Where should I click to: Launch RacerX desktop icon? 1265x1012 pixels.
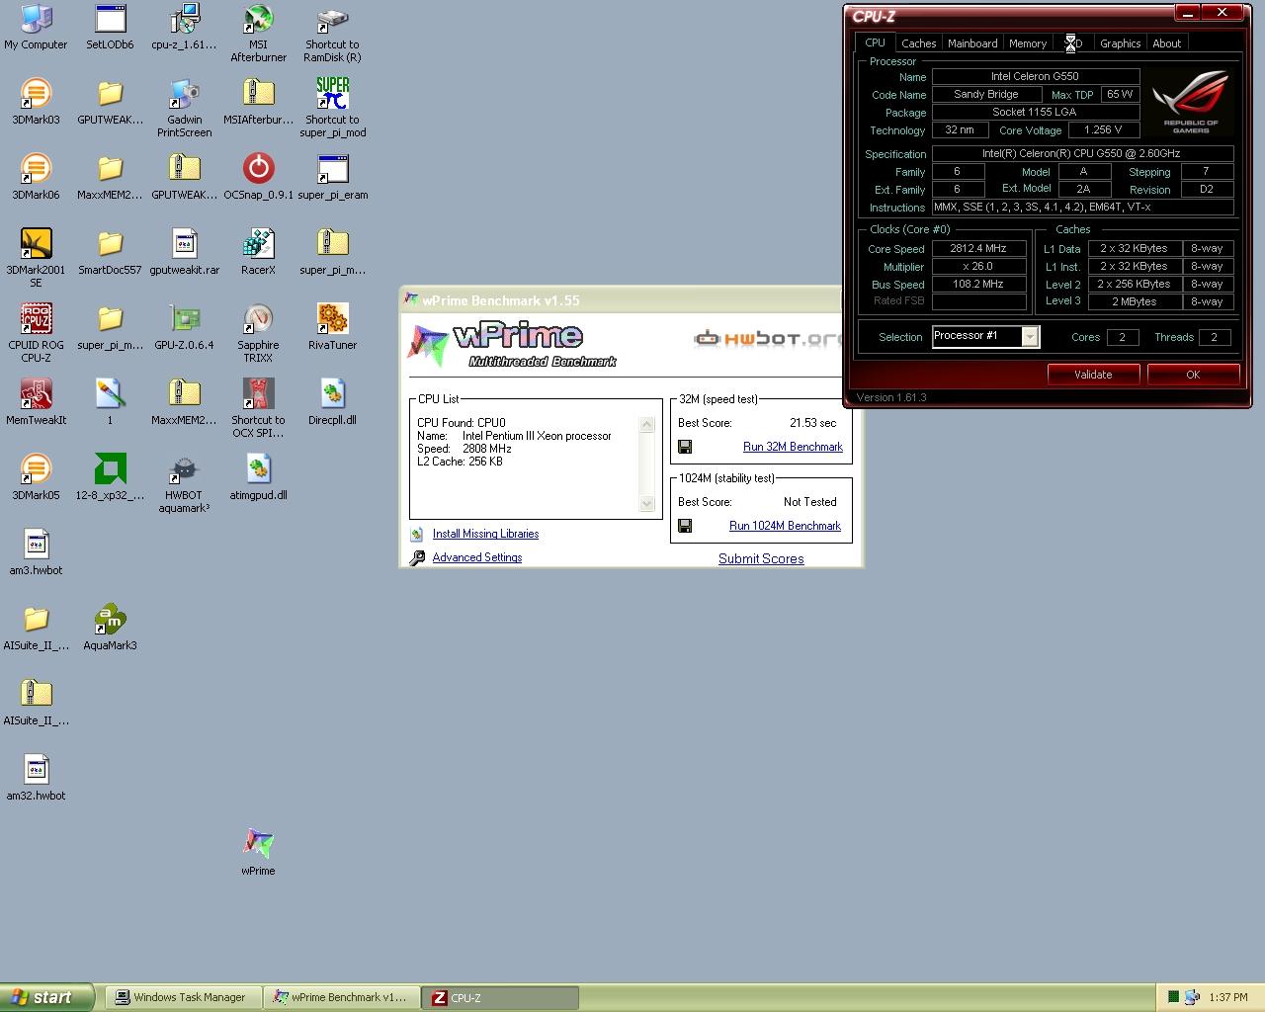[258, 253]
